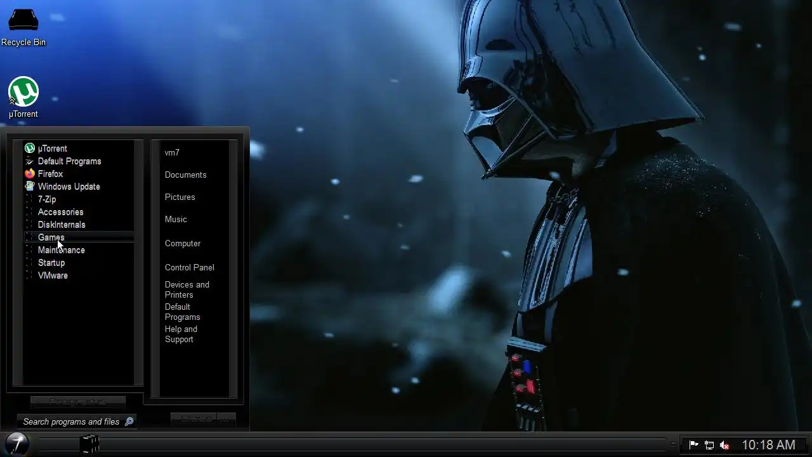Open Control Panel from the Start menu
This screenshot has width=812, height=457.
[189, 268]
